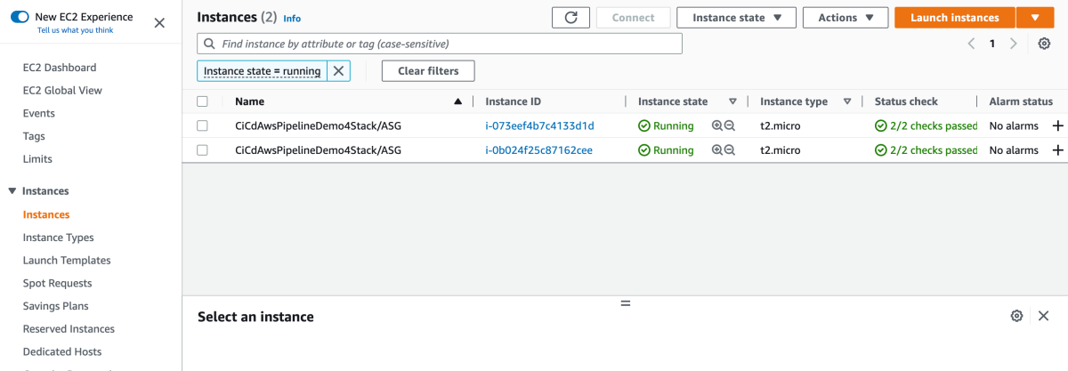Screen dimensions: 1068x371
Task: Go to Tags in sidebar
Action: coord(34,136)
